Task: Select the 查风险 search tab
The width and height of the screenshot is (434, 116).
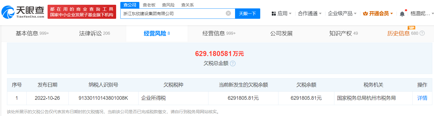Action: point(168,5)
